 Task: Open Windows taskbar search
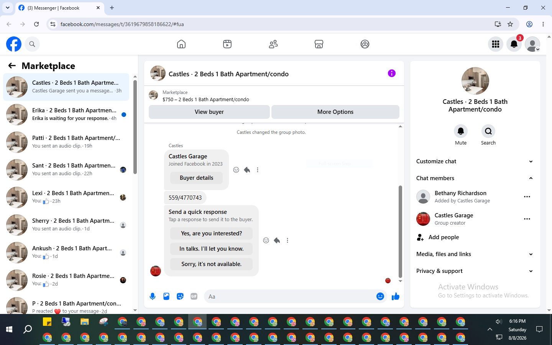(28, 329)
